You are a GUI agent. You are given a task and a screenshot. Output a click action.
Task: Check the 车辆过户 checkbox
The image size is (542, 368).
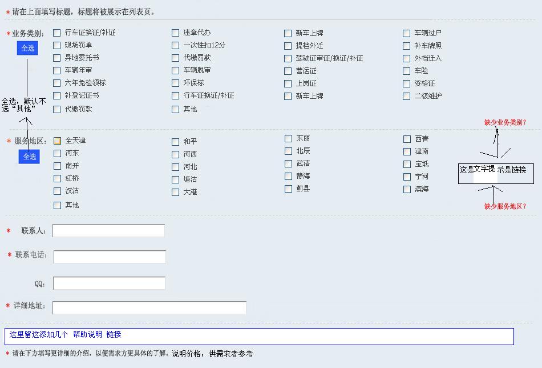tap(405, 33)
